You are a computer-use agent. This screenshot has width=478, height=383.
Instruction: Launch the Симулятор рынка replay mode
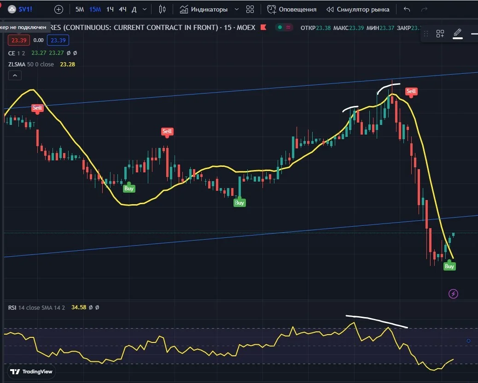click(358, 10)
